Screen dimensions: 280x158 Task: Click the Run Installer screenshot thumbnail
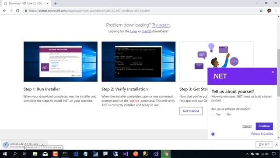(x=60, y=61)
